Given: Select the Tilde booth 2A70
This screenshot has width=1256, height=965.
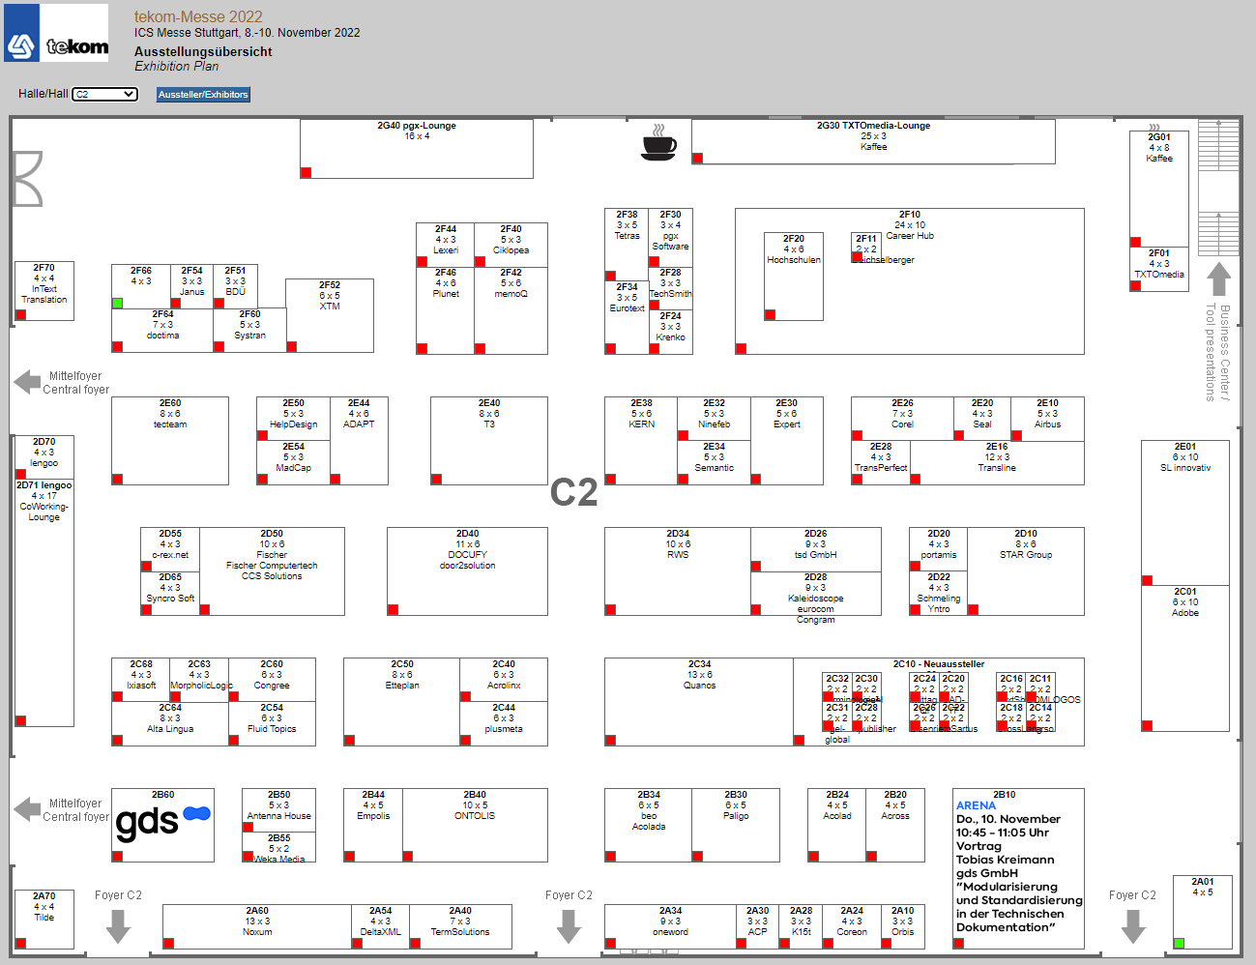Looking at the screenshot, I should tap(44, 920).
